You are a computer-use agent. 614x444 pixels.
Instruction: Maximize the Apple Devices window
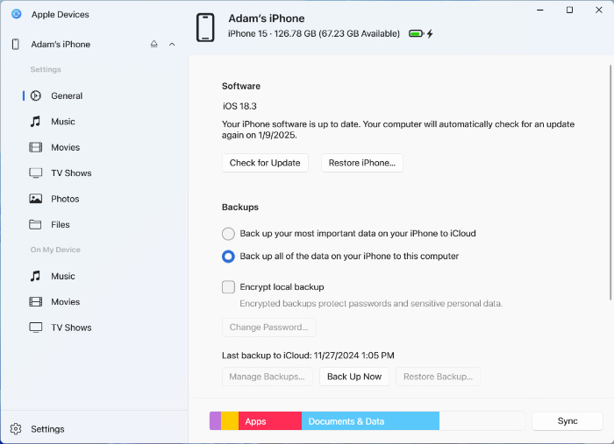(x=570, y=11)
